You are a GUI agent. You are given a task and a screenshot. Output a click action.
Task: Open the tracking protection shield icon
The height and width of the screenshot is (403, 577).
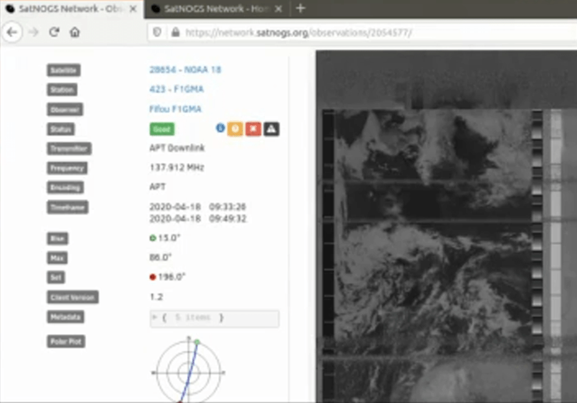[x=157, y=33]
